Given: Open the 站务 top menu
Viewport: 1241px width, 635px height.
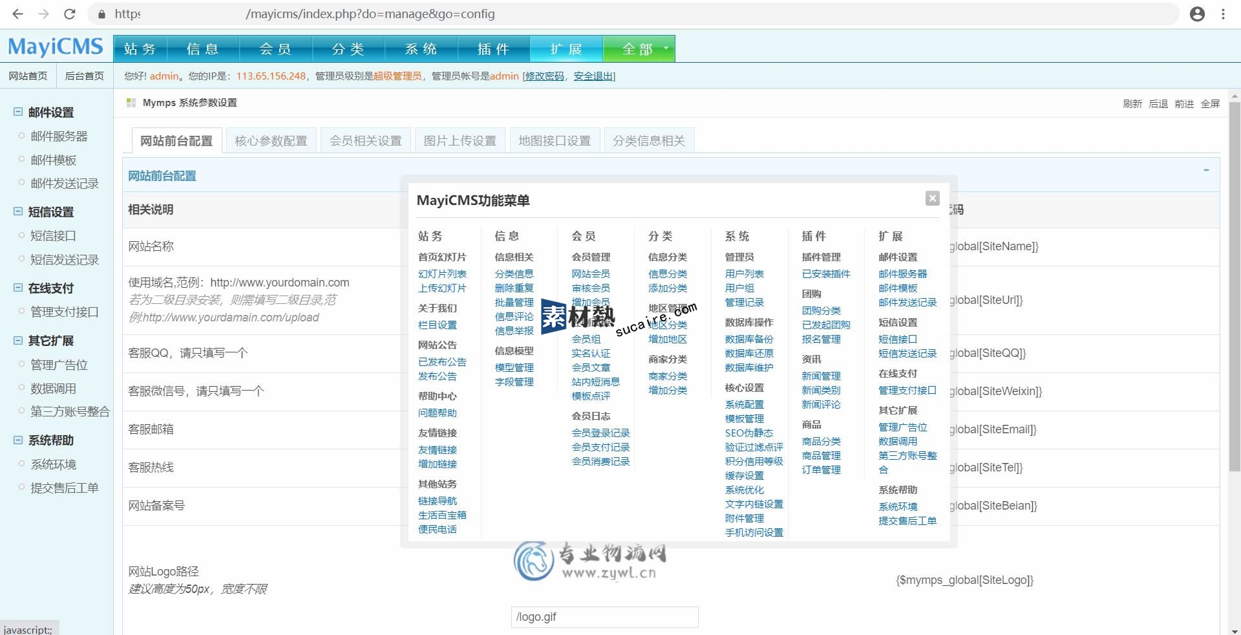Looking at the screenshot, I should coord(140,49).
